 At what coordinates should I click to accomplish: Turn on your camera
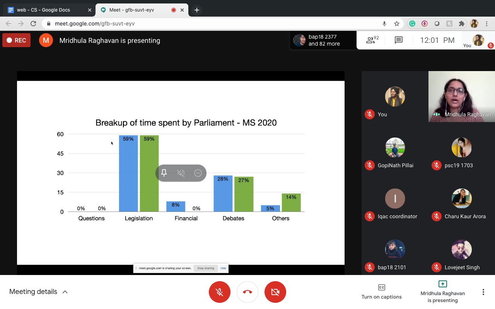click(x=275, y=292)
